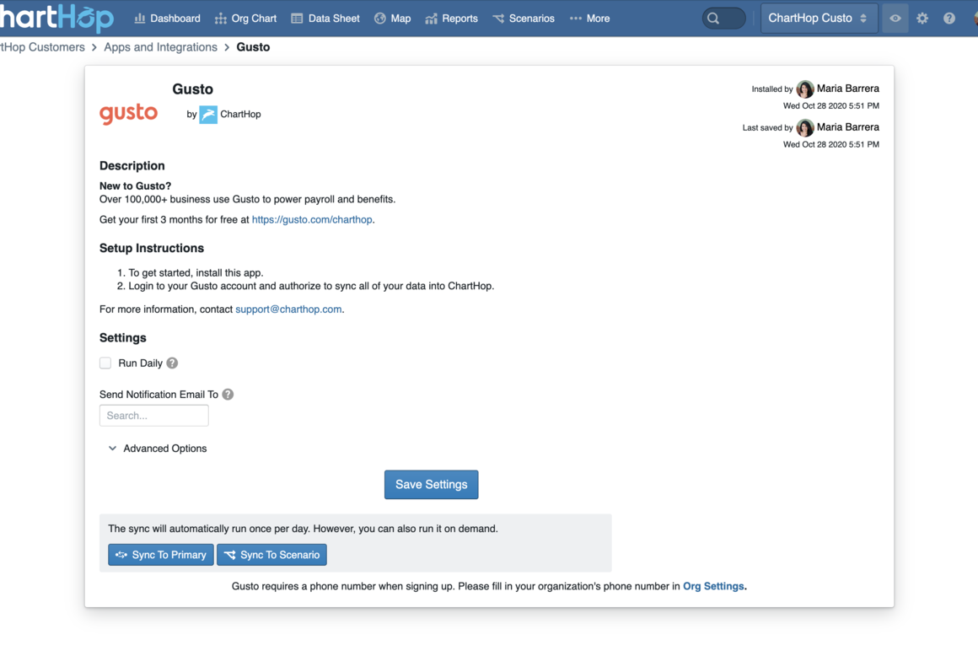Click the ChartHop developer icon

coord(208,115)
